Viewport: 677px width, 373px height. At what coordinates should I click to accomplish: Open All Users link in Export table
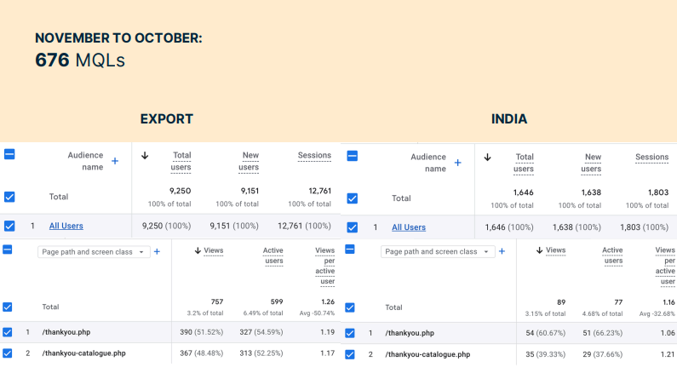click(x=66, y=227)
